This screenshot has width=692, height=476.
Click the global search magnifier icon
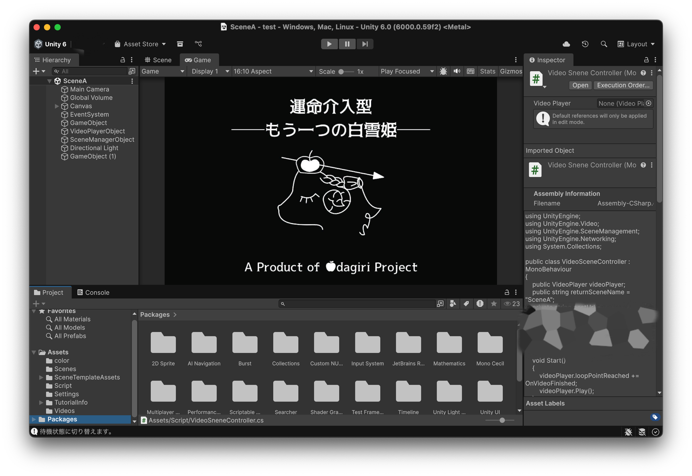(604, 44)
